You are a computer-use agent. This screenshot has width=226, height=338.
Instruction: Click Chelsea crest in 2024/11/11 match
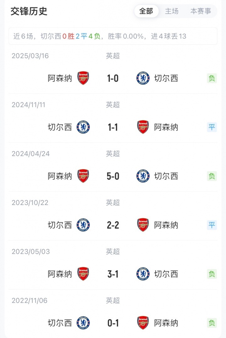pos(83,127)
